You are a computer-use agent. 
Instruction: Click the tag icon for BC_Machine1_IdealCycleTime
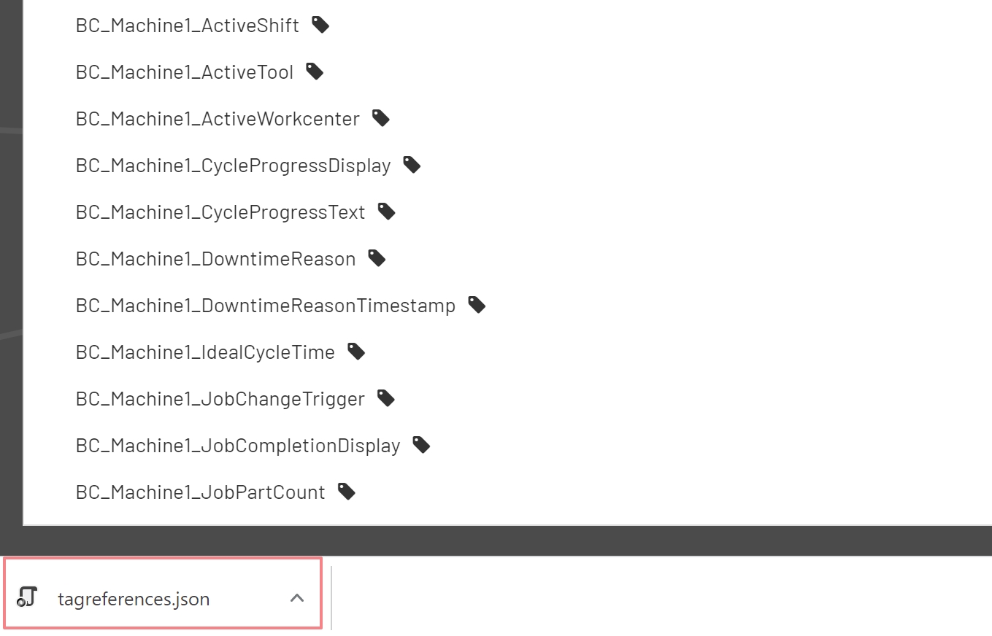click(x=355, y=352)
